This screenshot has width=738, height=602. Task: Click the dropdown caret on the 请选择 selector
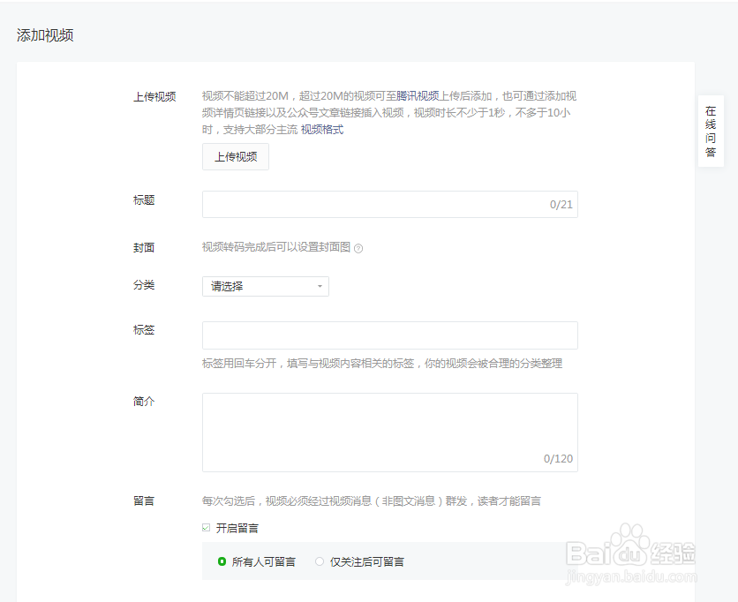318,286
